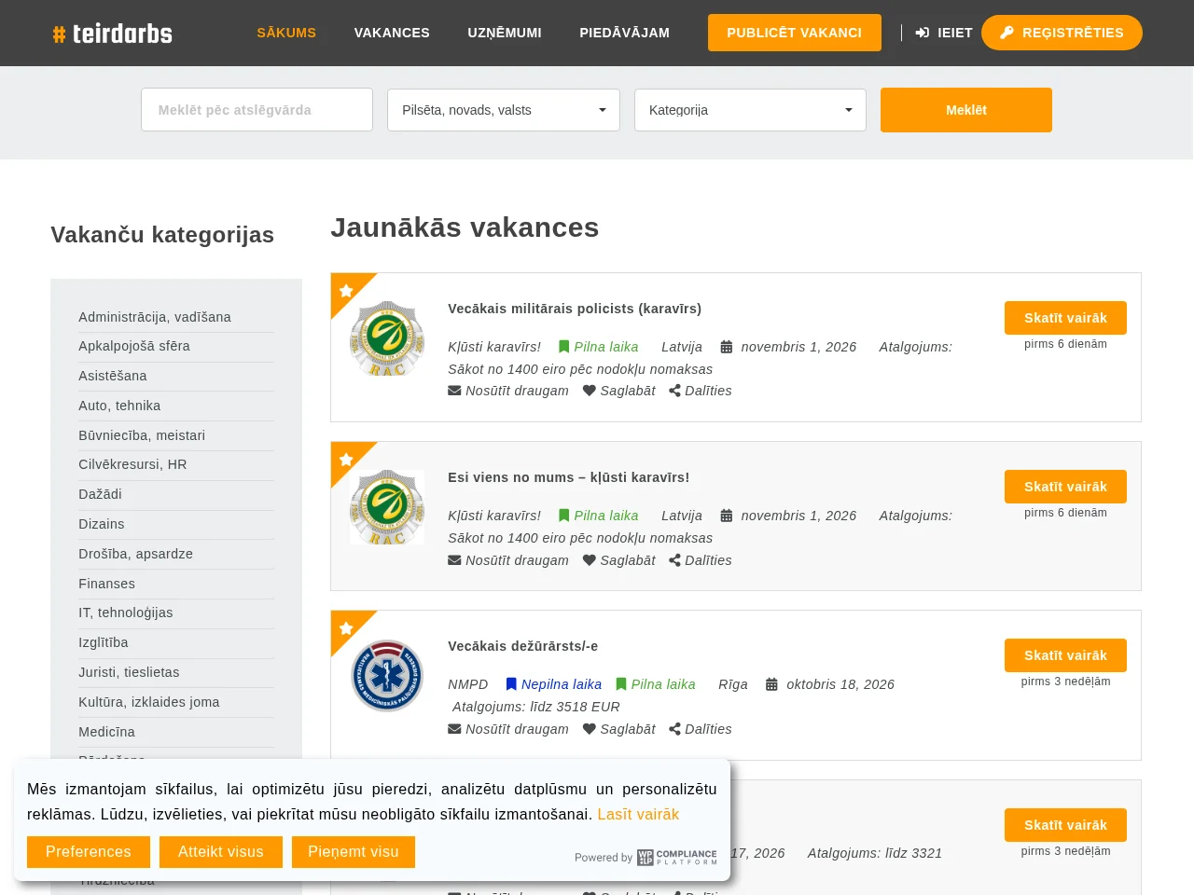This screenshot has height=895, width=1194.
Task: Click the key icon on Reģistrēties button
Action: [1007, 33]
